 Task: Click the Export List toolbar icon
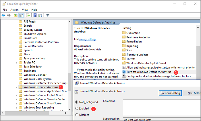point(28,15)
